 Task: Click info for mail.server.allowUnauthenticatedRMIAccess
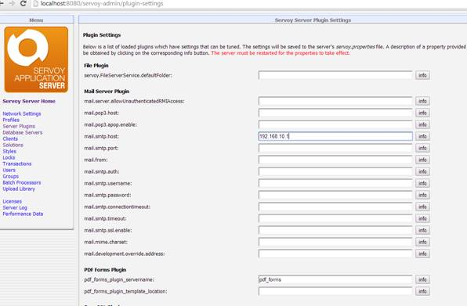tap(422, 101)
